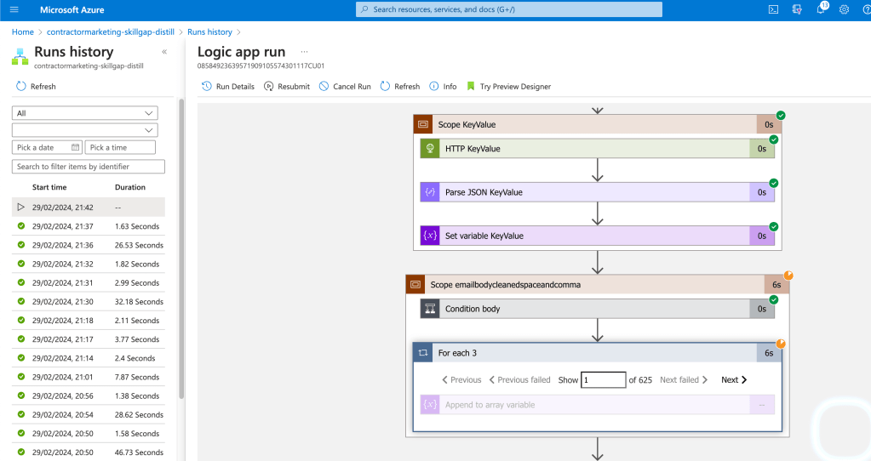This screenshot has width=871, height=461.
Task: Click the Logic App resource icon beside Runs history
Action: (20, 57)
